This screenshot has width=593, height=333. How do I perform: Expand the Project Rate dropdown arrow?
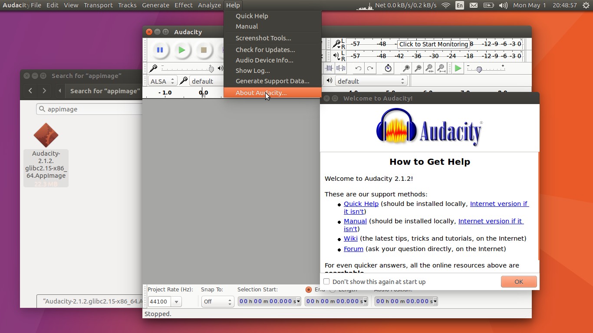[x=176, y=301]
